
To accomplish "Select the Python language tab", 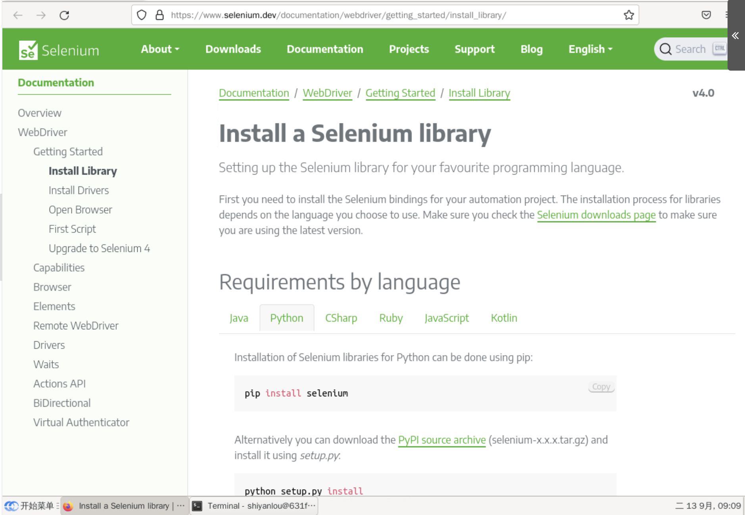I will (x=286, y=318).
